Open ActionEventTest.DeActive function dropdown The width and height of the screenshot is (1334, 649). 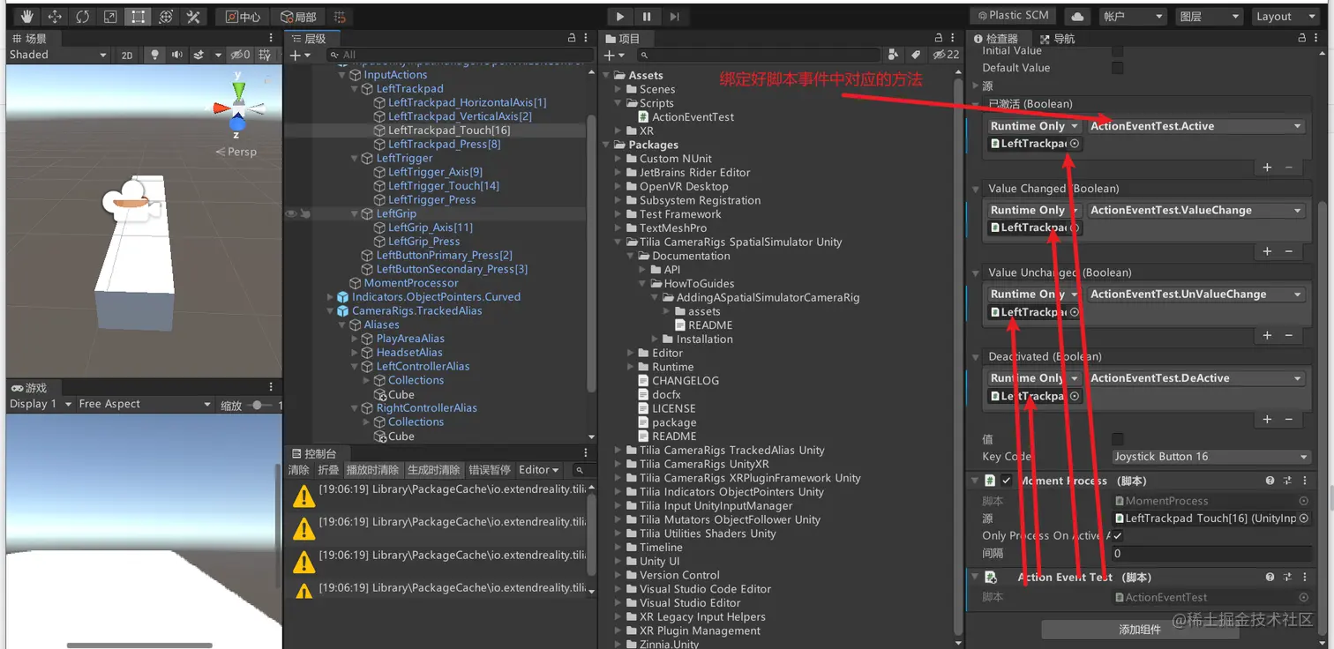(x=1195, y=378)
